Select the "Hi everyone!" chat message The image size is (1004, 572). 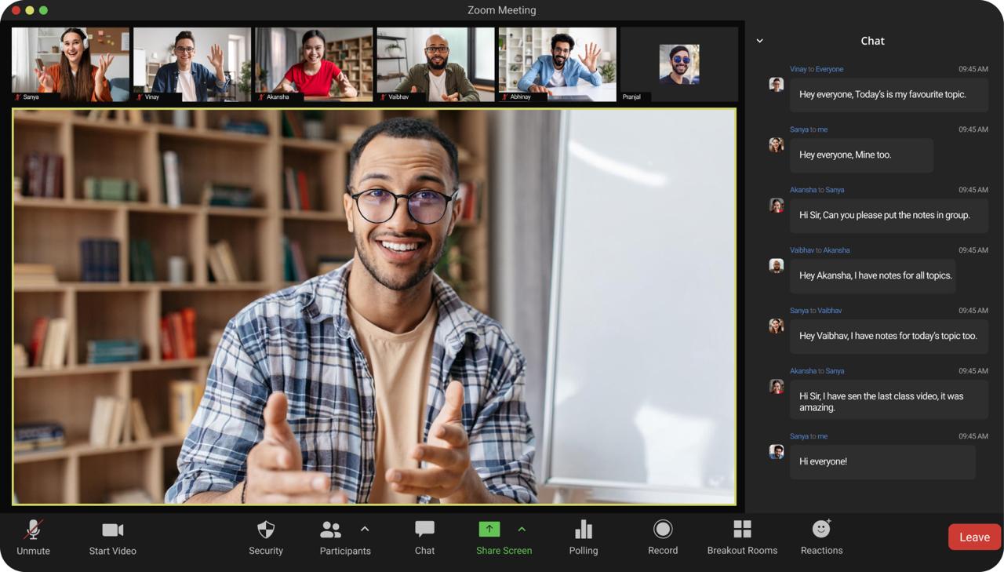(x=882, y=462)
